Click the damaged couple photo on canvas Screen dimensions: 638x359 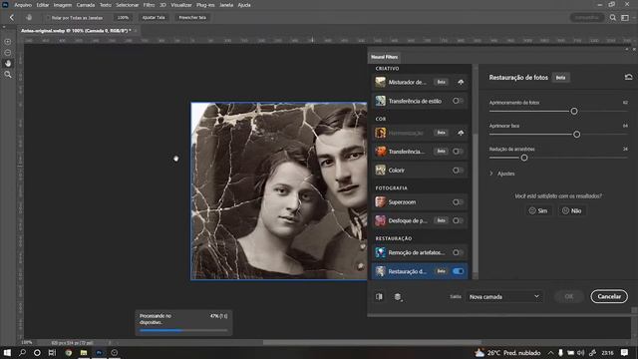tap(279, 190)
